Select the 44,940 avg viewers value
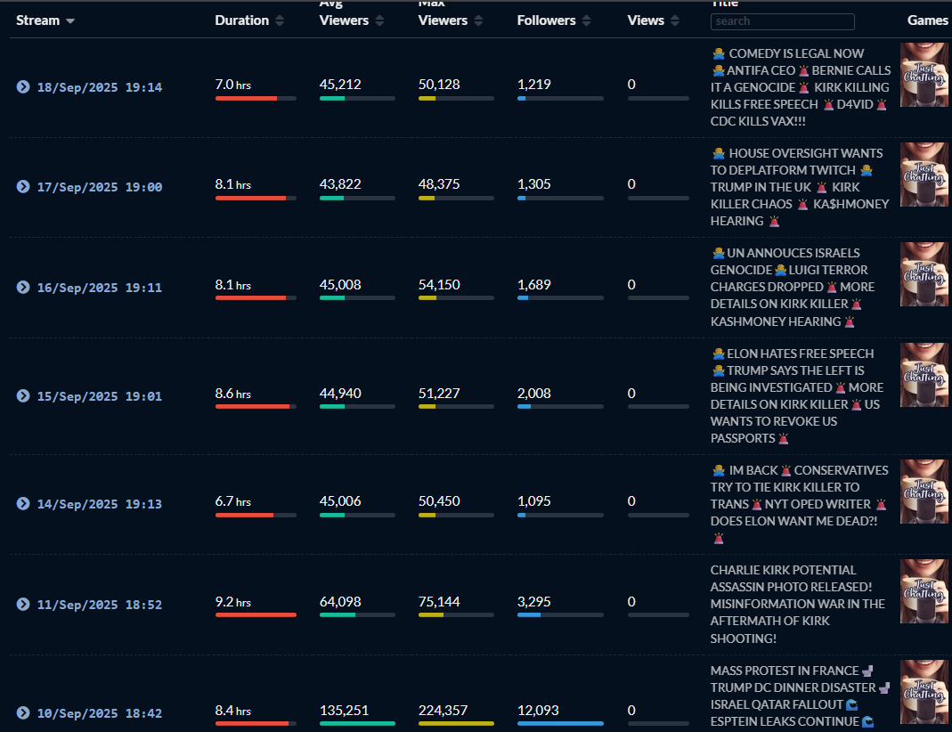The height and width of the screenshot is (732, 952). coord(340,394)
